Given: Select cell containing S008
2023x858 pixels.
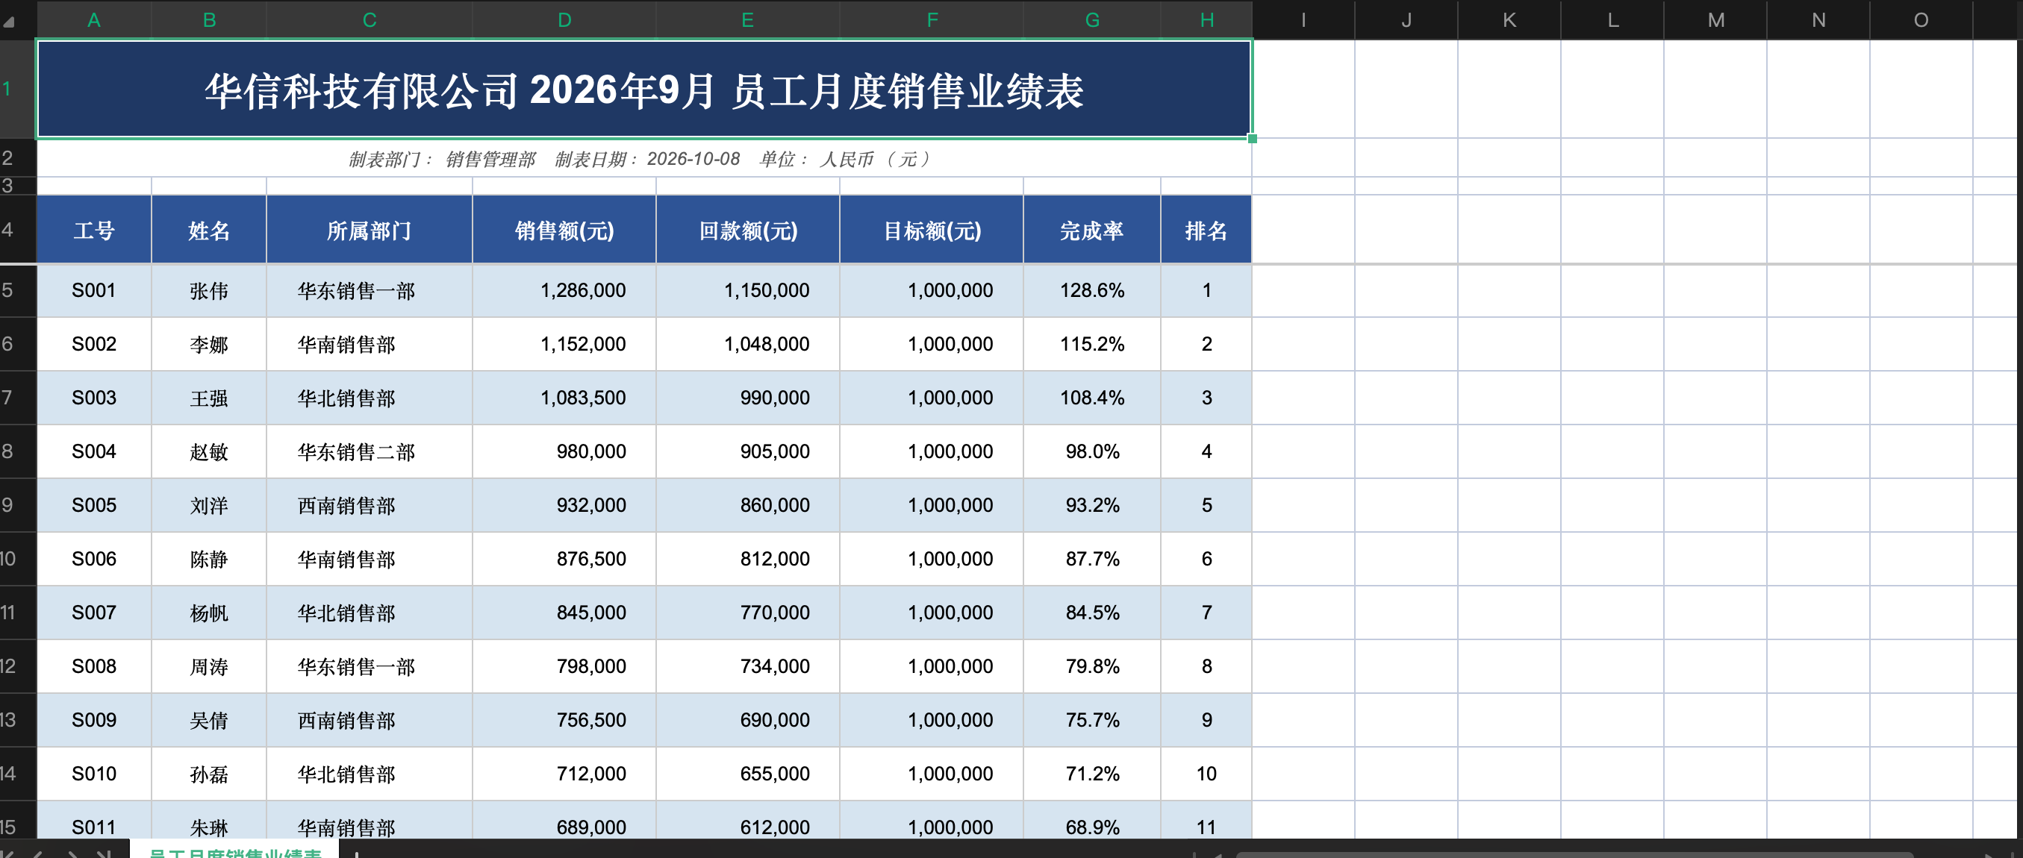Looking at the screenshot, I should click(94, 666).
